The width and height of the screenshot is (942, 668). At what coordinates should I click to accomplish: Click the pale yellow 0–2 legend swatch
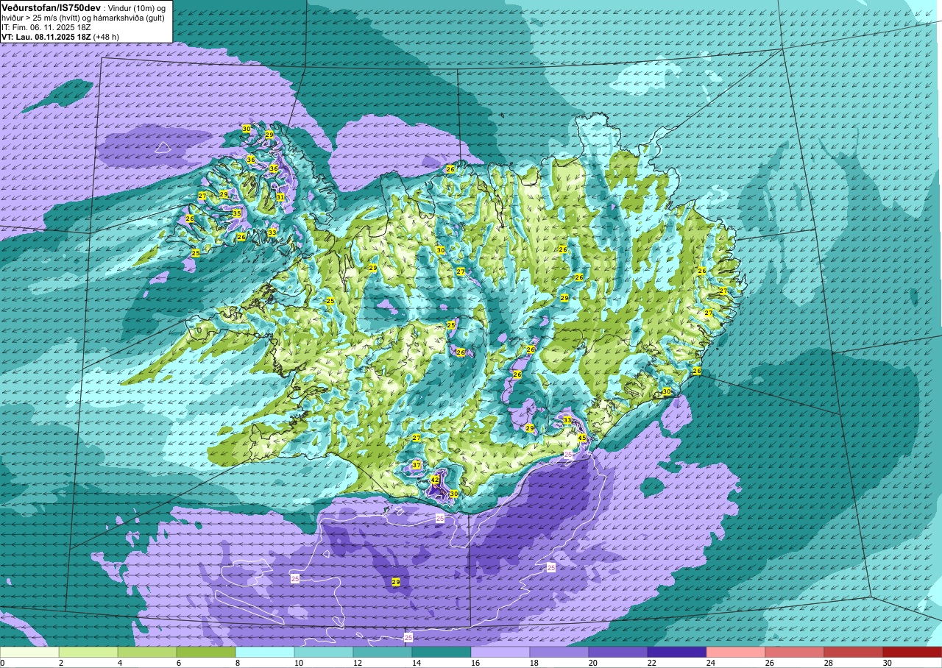click(29, 652)
